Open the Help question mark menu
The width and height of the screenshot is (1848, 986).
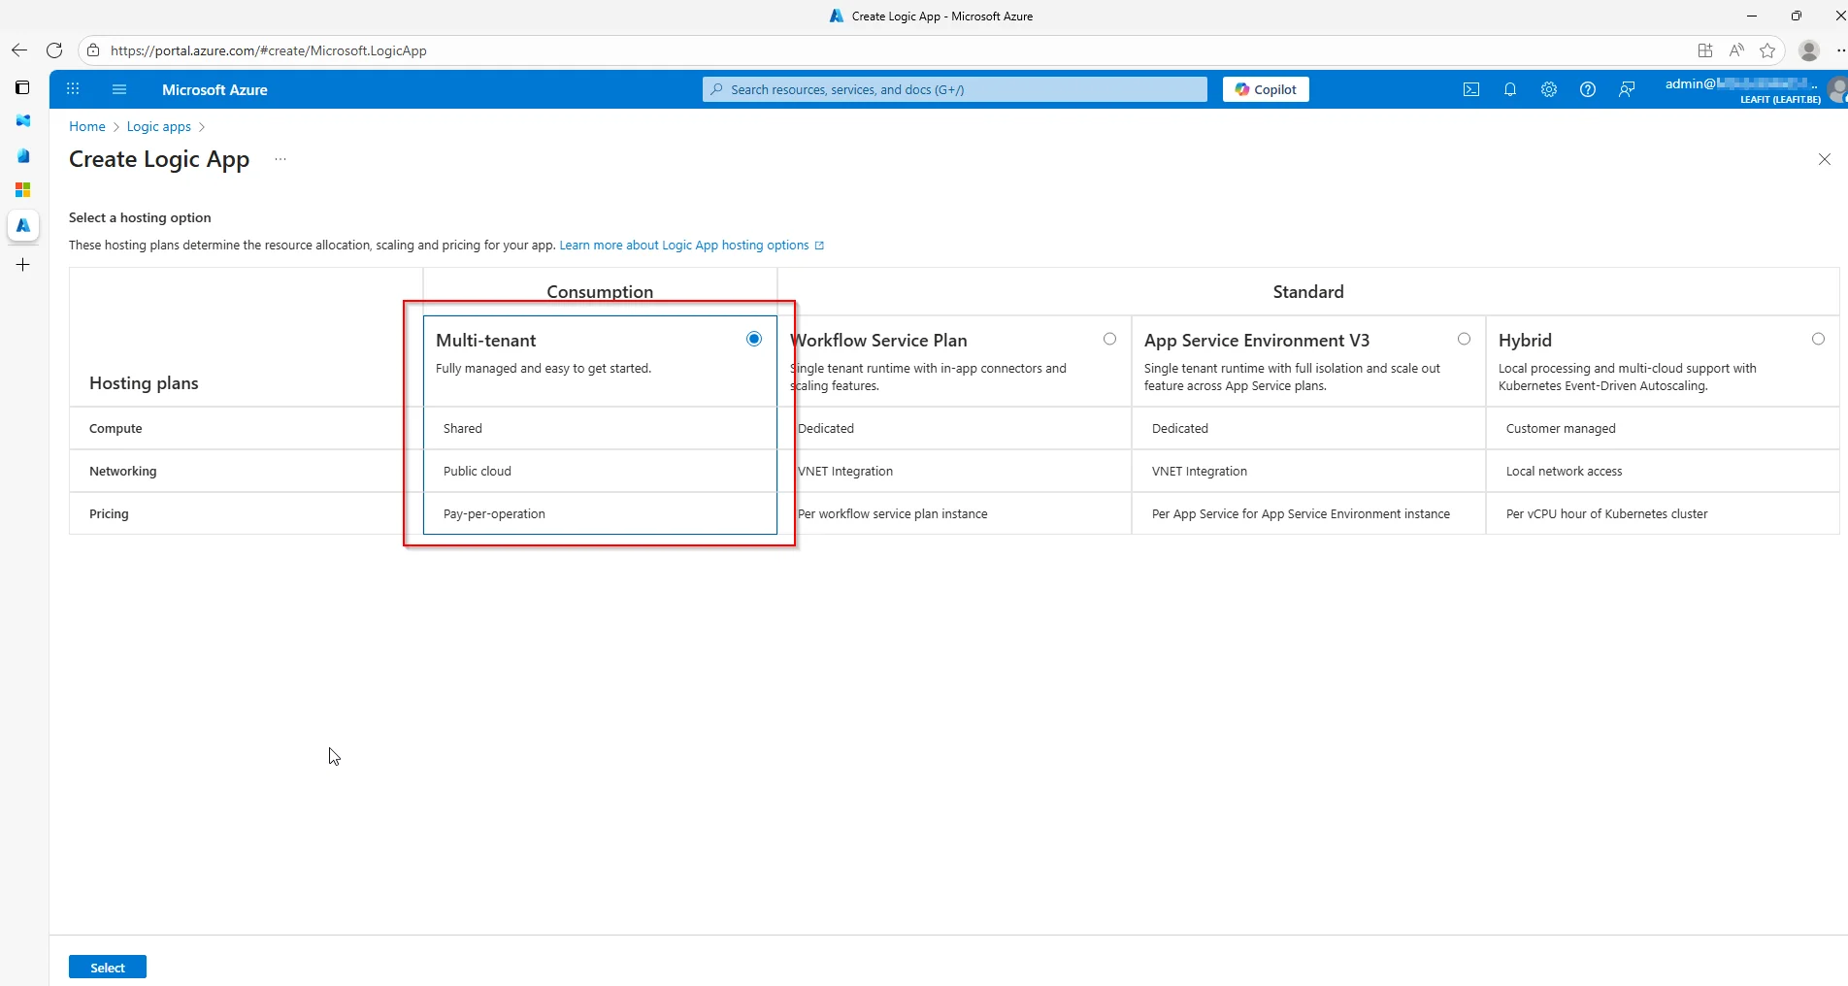(x=1588, y=89)
